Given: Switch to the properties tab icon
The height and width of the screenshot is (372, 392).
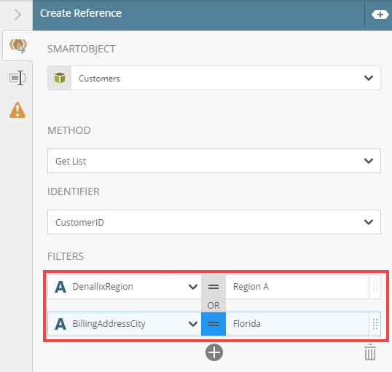Looking at the screenshot, I should tap(17, 78).
